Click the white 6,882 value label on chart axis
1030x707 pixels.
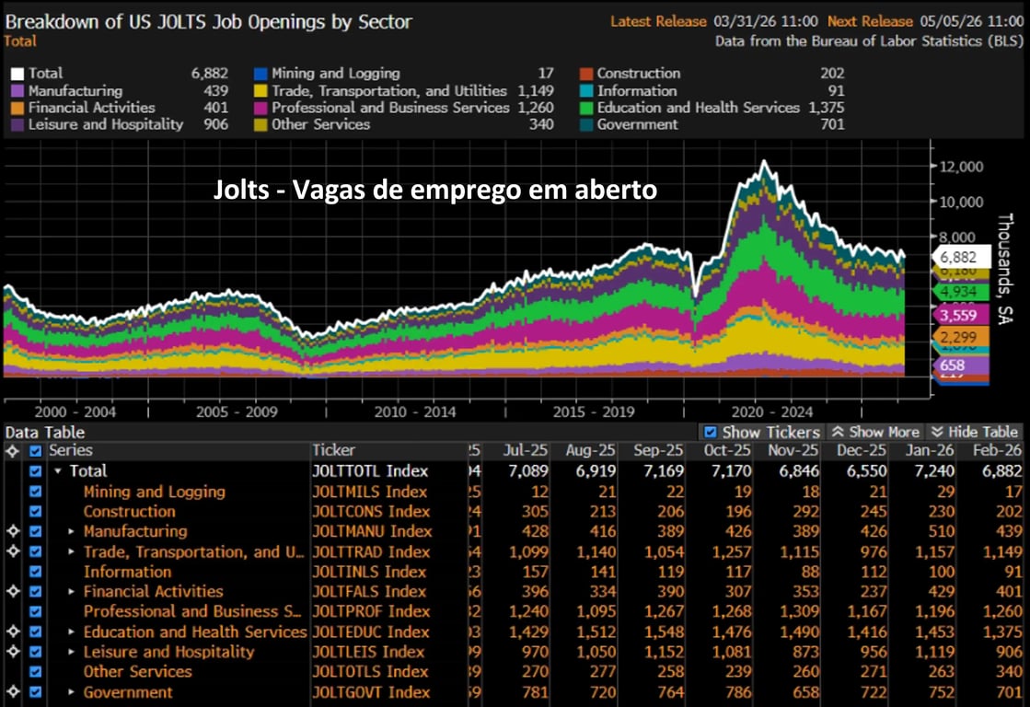coord(962,258)
